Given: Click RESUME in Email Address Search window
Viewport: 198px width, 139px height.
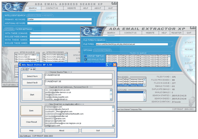Looking at the screenshot, I should tap(110, 25).
